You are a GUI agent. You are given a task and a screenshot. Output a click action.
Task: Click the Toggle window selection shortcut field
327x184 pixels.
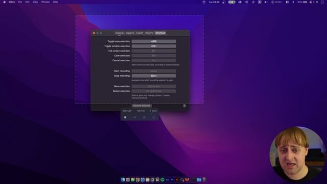click(154, 46)
